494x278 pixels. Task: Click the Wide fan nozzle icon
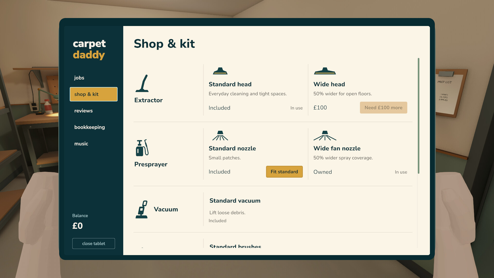point(325,135)
